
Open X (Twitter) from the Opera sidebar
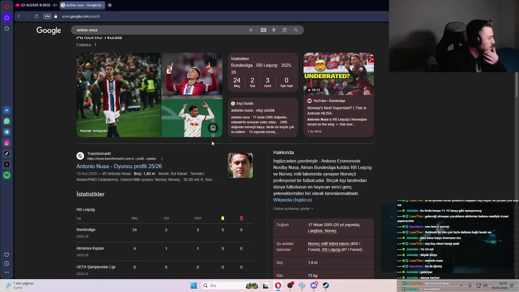[x=6, y=165]
